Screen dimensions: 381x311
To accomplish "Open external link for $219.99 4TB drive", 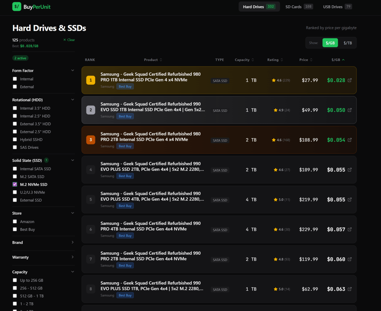I will (x=350, y=200).
